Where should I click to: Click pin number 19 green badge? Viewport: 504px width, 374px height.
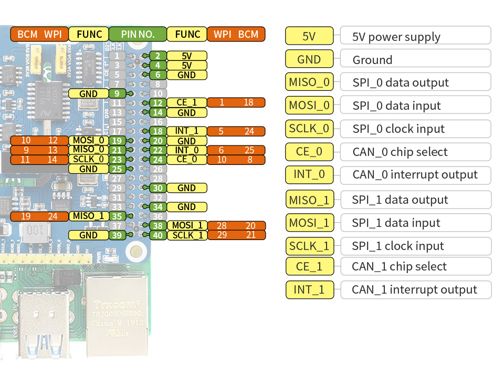pos(118,141)
